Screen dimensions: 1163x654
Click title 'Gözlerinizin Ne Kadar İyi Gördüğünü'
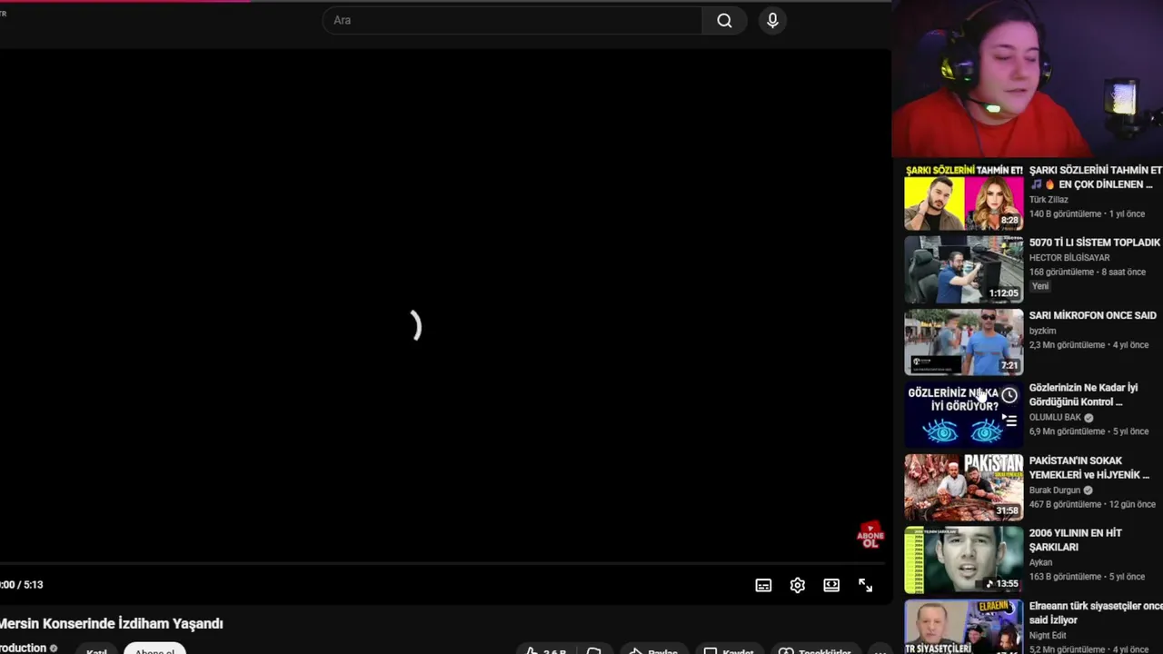click(x=1084, y=395)
